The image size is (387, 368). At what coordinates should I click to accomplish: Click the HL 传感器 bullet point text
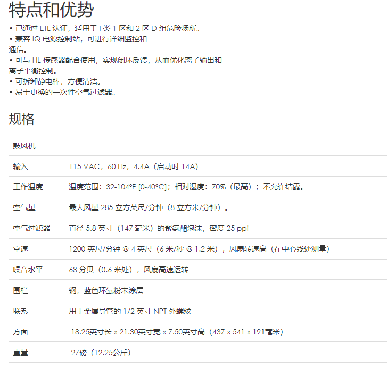[117, 60]
